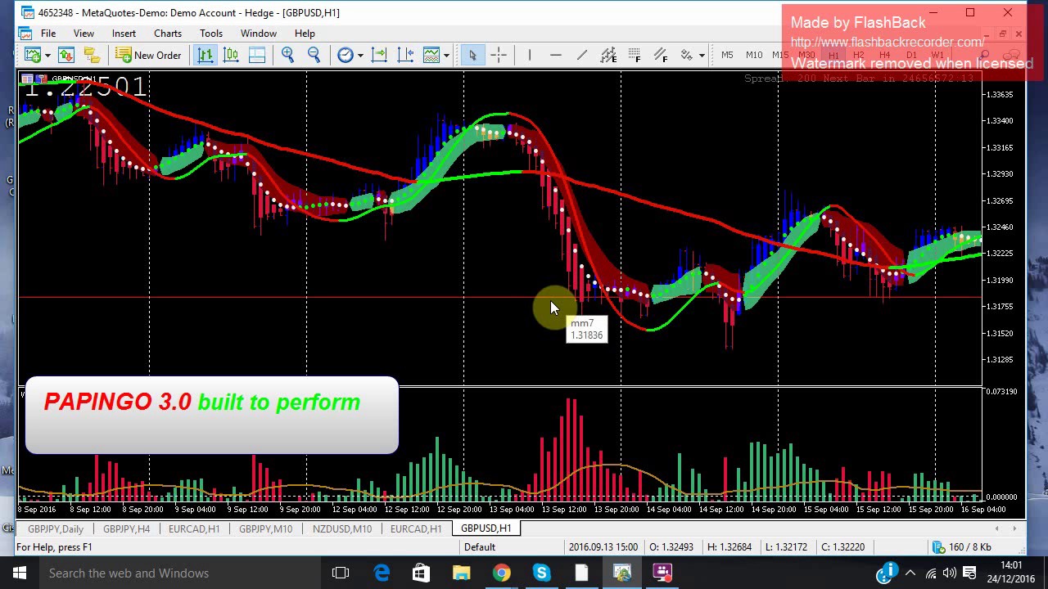Image resolution: width=1048 pixels, height=589 pixels.
Task: Click the 2016.09.13 15:00 status entry
Action: [603, 547]
